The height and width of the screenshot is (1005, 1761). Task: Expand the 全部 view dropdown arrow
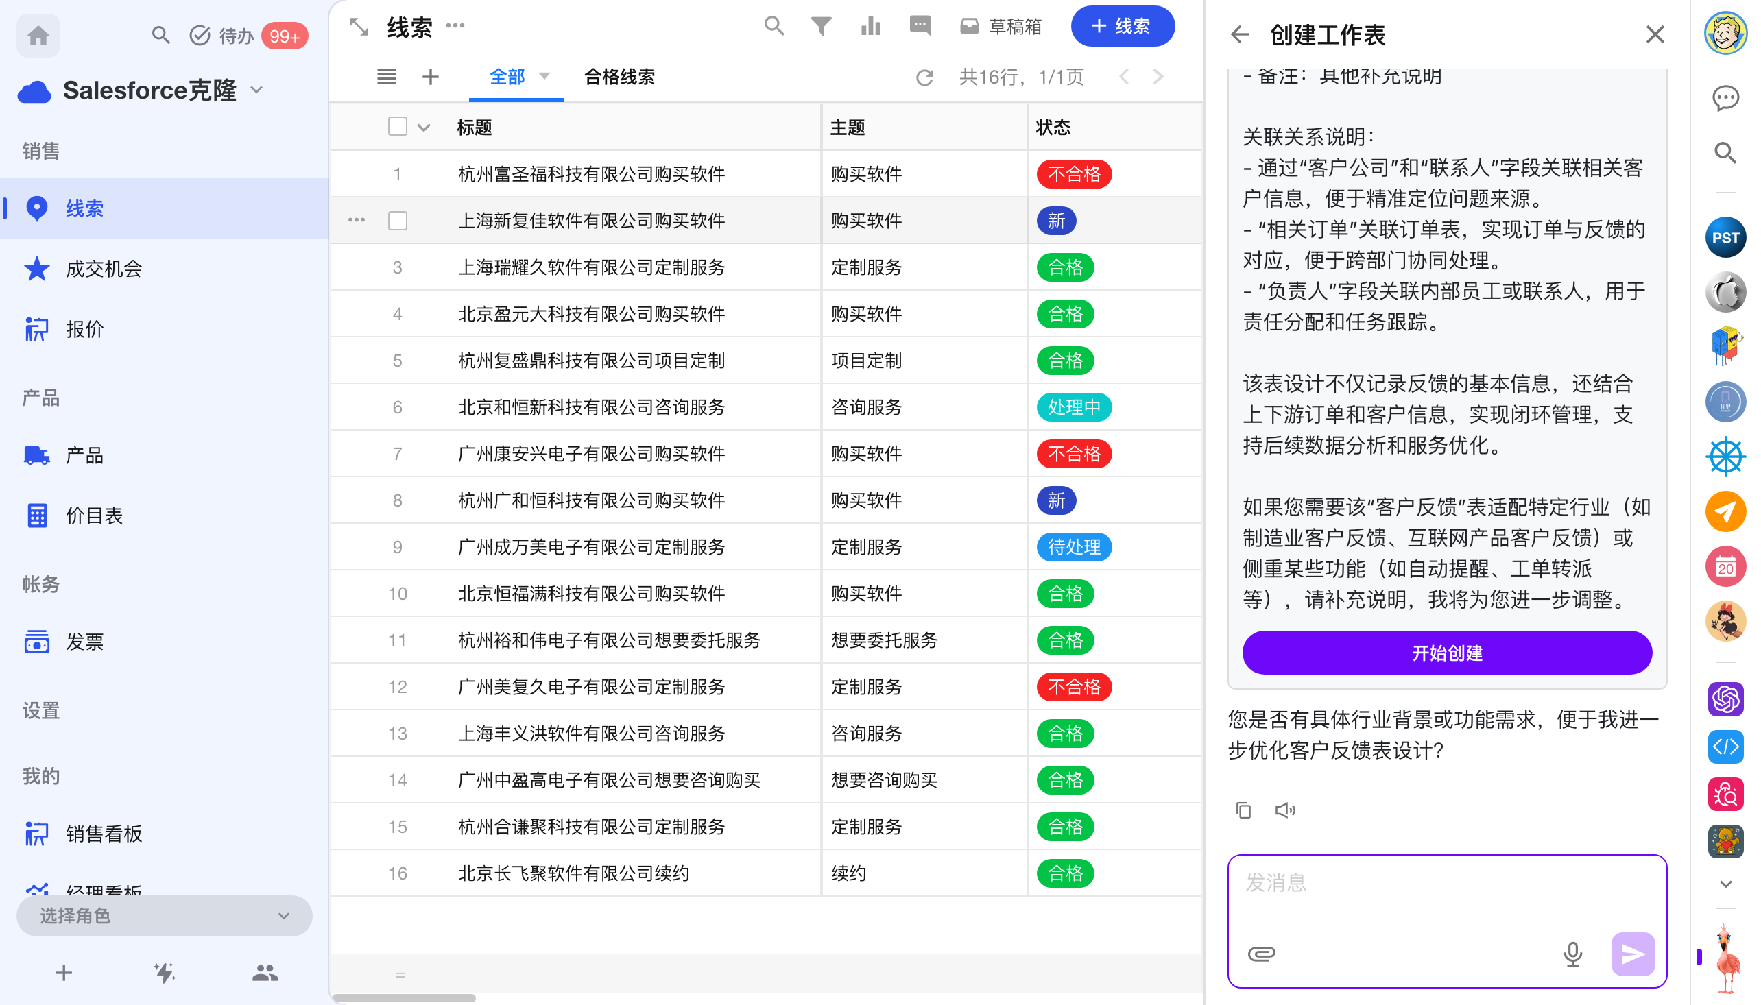544,76
